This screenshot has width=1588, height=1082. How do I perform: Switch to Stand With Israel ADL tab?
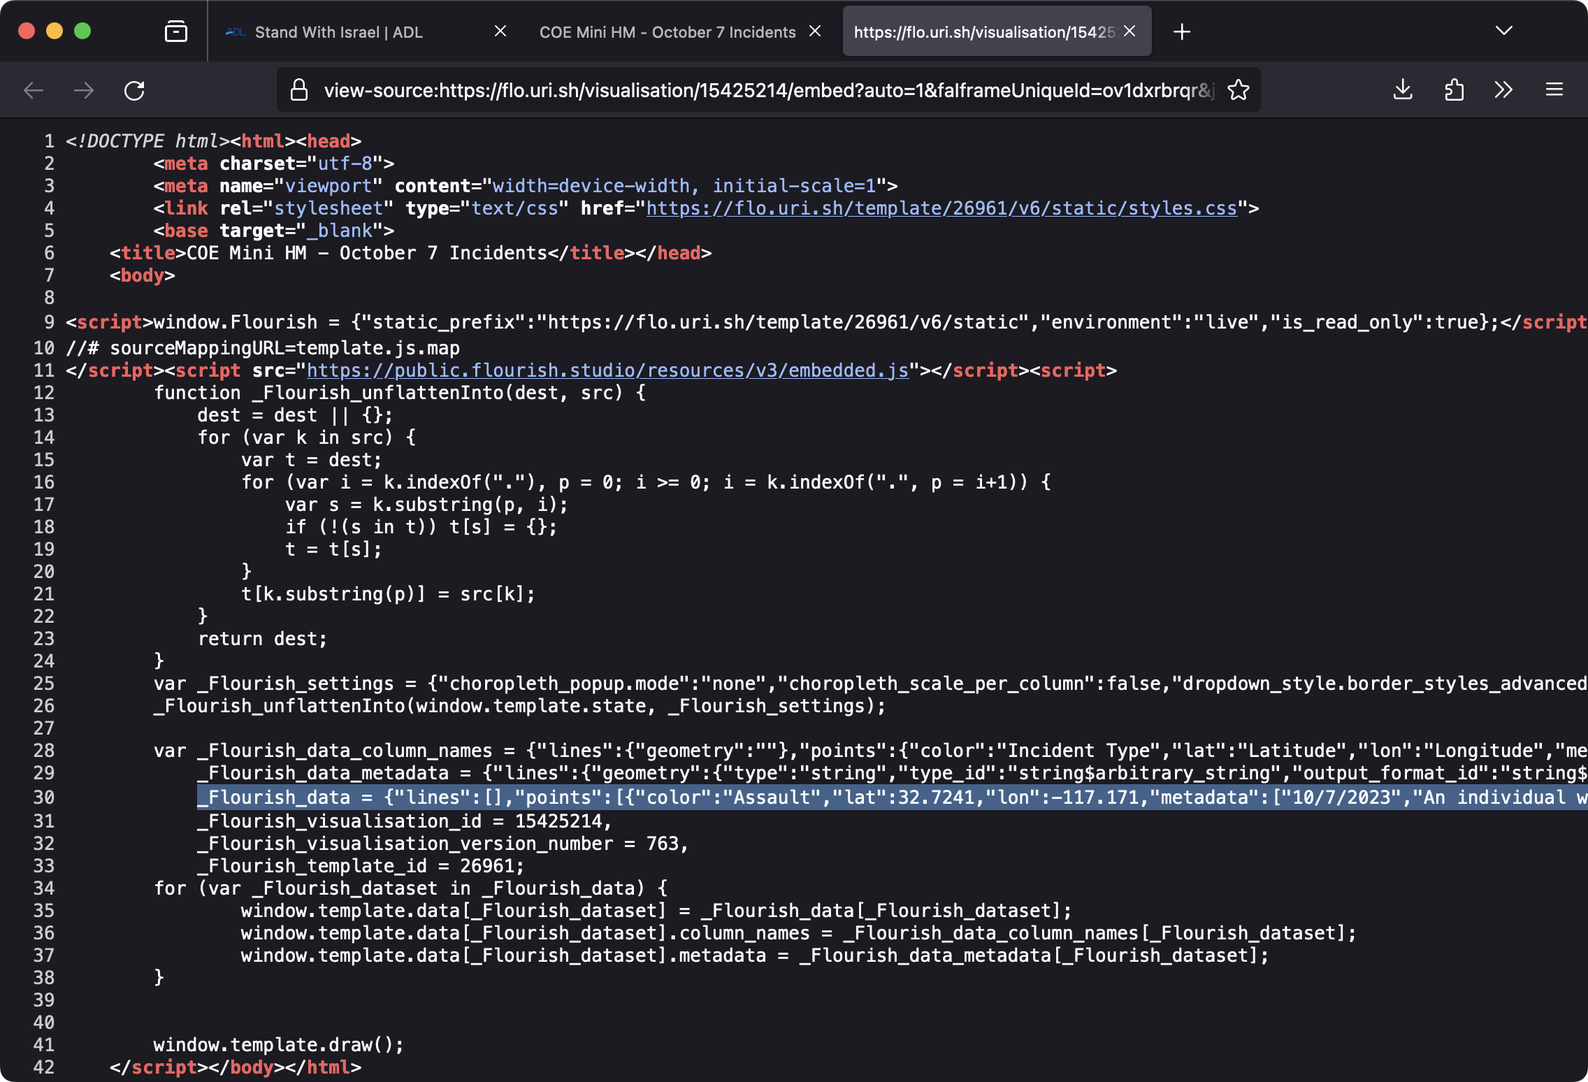tap(339, 32)
